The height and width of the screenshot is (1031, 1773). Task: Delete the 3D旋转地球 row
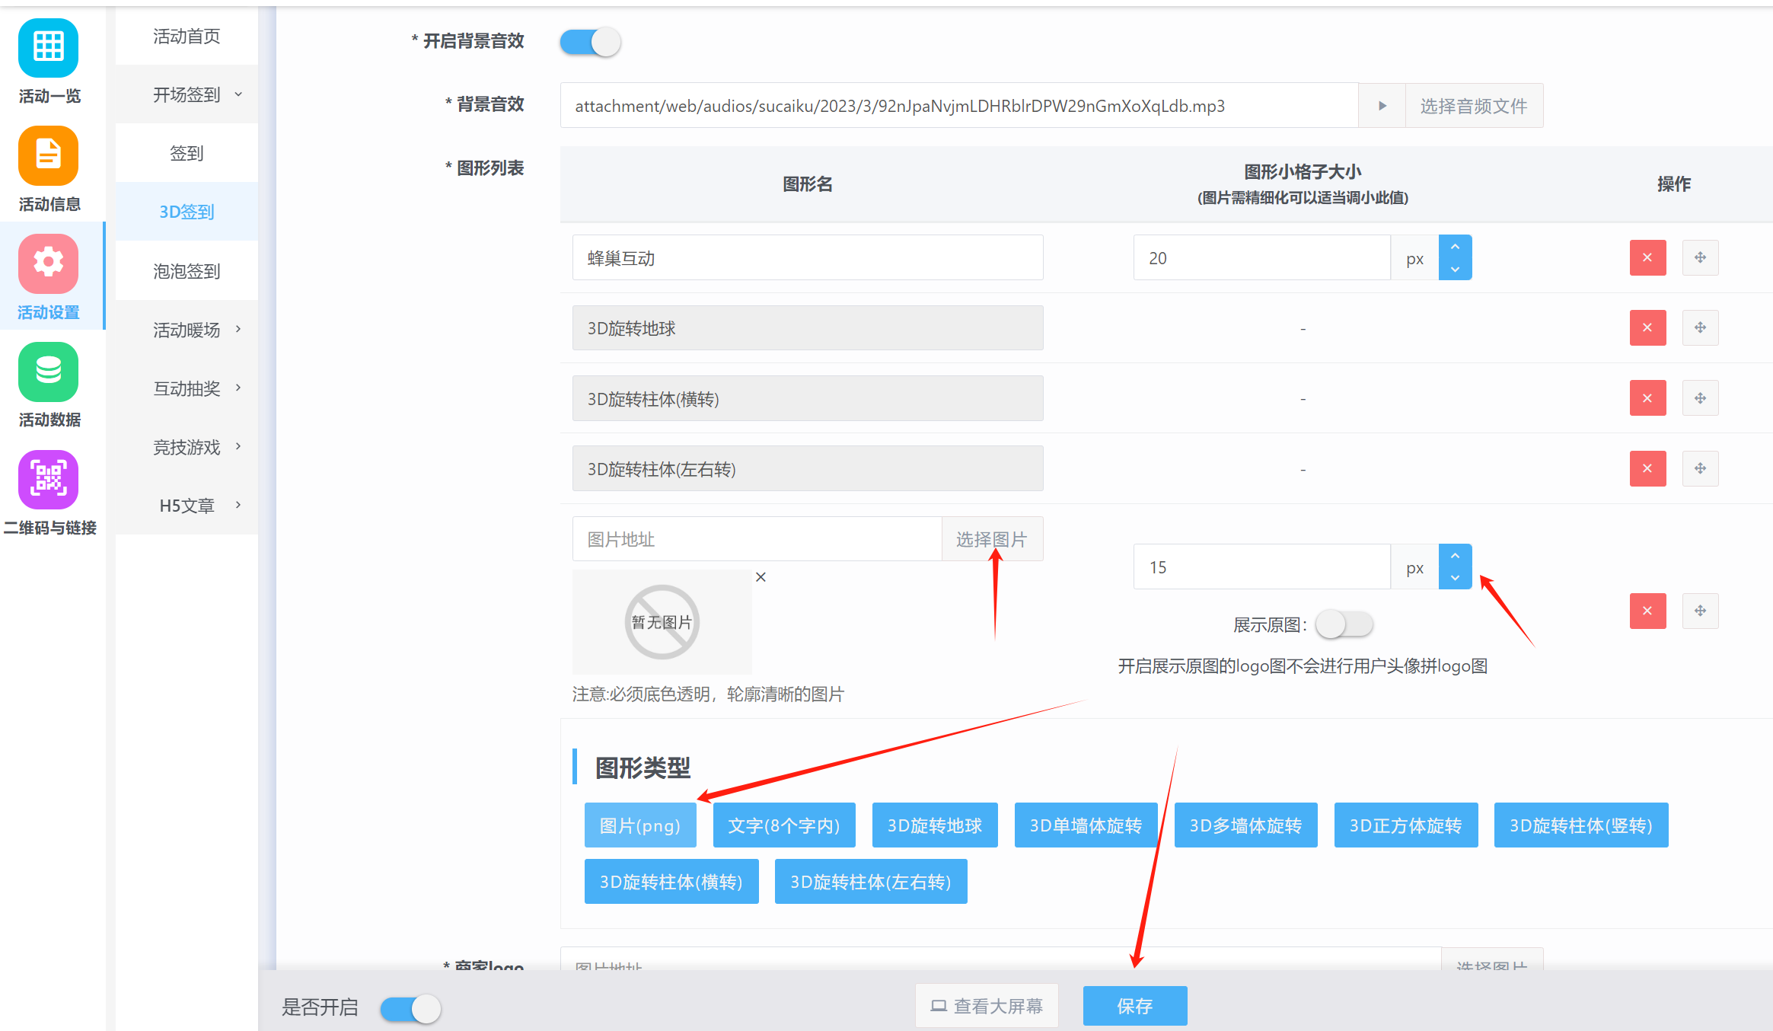click(x=1647, y=327)
